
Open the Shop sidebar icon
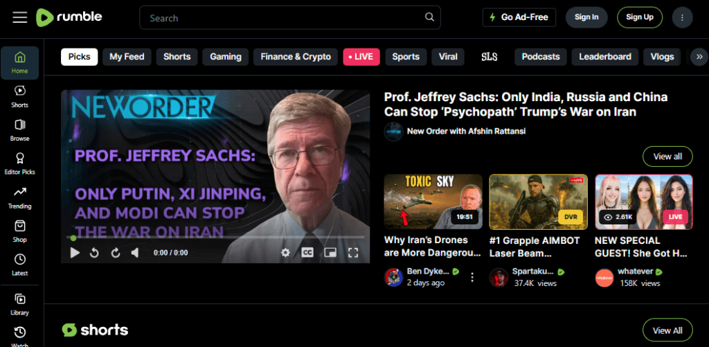(20, 231)
